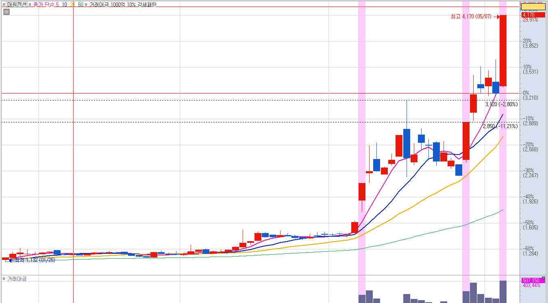Click the 거래대금 1000억 10% 강세패턴 indicator label
This screenshot has height=303, width=548.
tap(123, 4)
